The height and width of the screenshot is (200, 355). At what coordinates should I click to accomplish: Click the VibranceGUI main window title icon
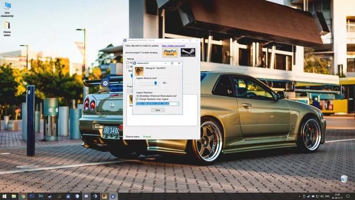click(x=125, y=41)
